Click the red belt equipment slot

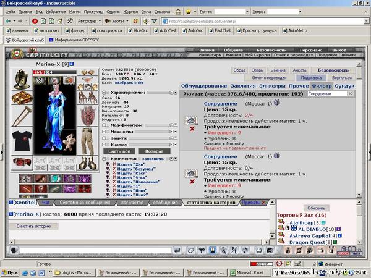pyautogui.click(x=22, y=162)
